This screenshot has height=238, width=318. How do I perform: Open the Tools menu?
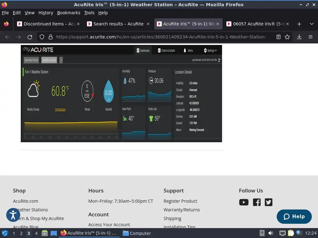89,13
